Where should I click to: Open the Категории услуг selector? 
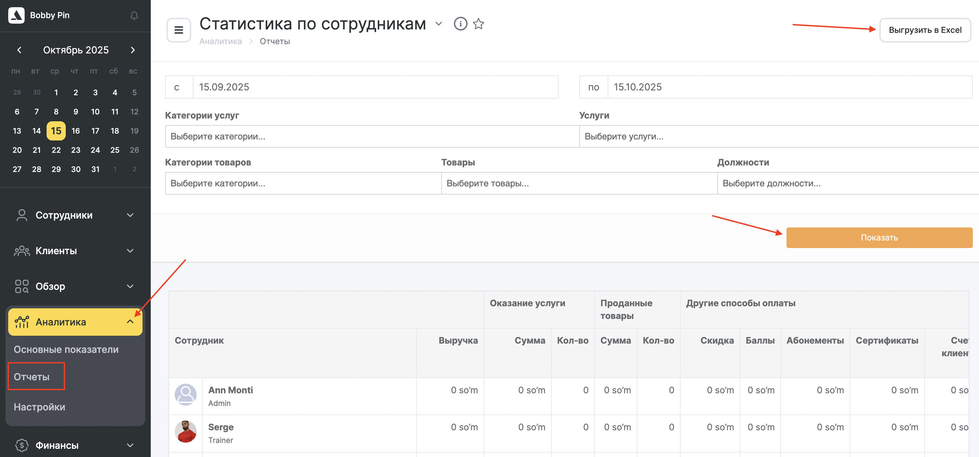371,136
